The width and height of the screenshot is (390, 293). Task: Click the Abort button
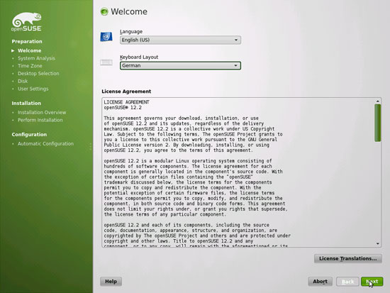click(x=320, y=282)
